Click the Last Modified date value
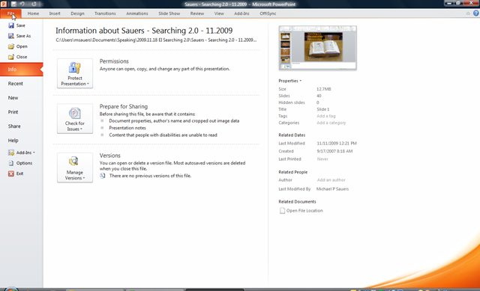Image resolution: width=480 pixels, height=291 pixels. pyautogui.click(x=337, y=143)
